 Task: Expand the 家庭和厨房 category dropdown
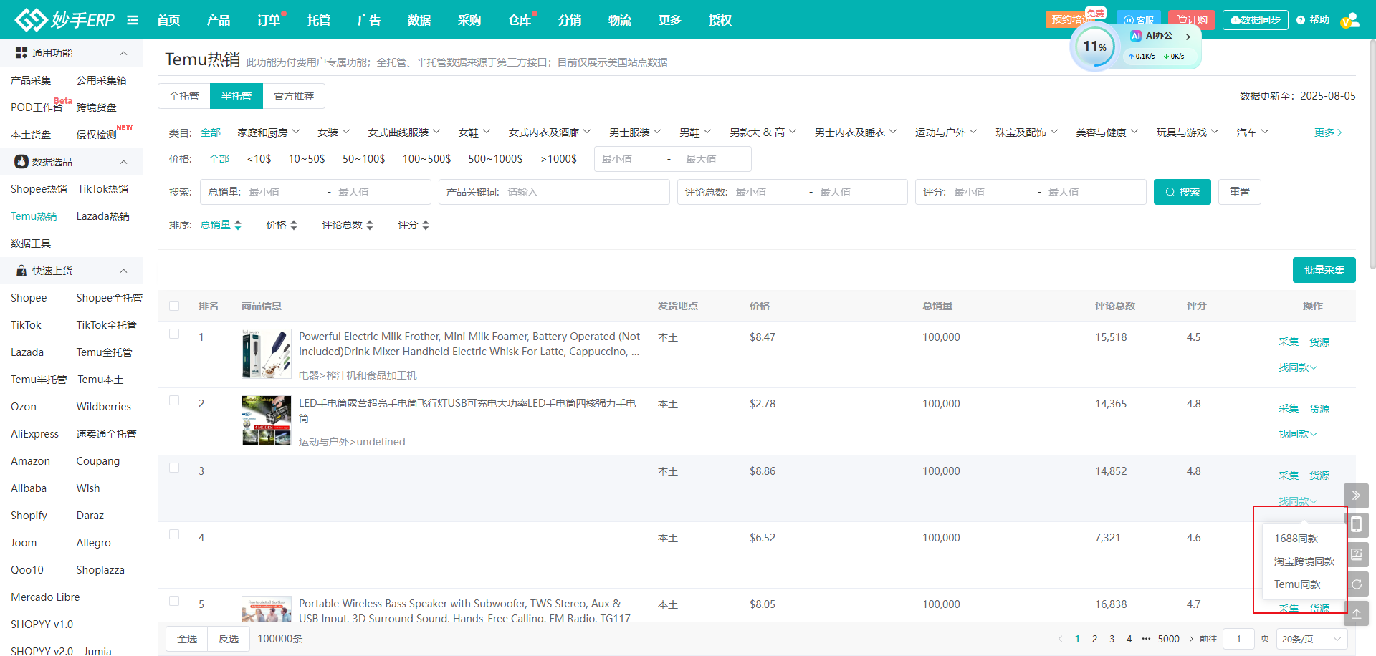coord(269,132)
